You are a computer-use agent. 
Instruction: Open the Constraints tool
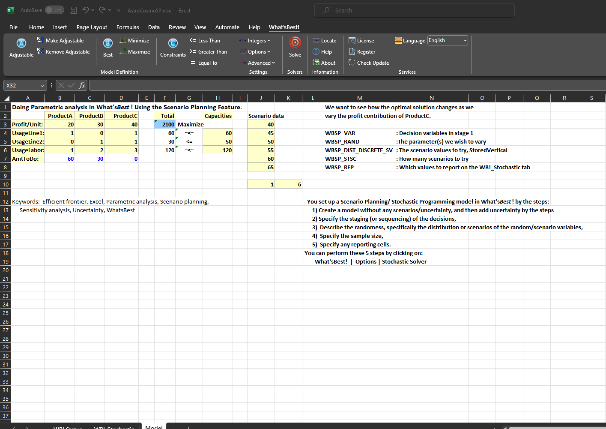(x=173, y=48)
